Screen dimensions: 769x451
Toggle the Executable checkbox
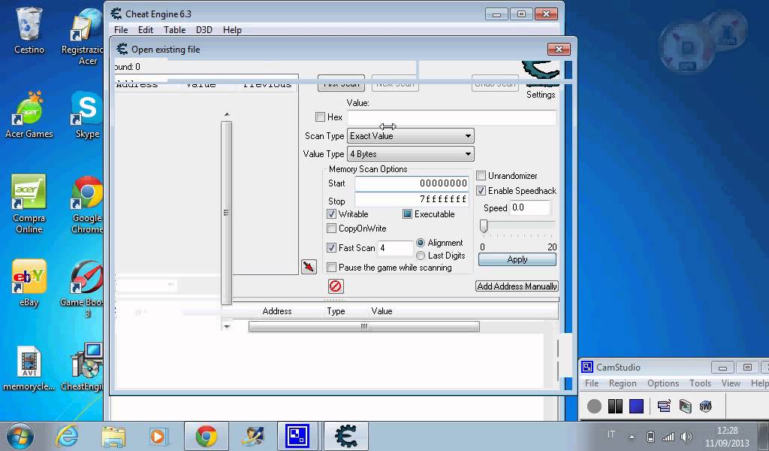pyautogui.click(x=407, y=214)
